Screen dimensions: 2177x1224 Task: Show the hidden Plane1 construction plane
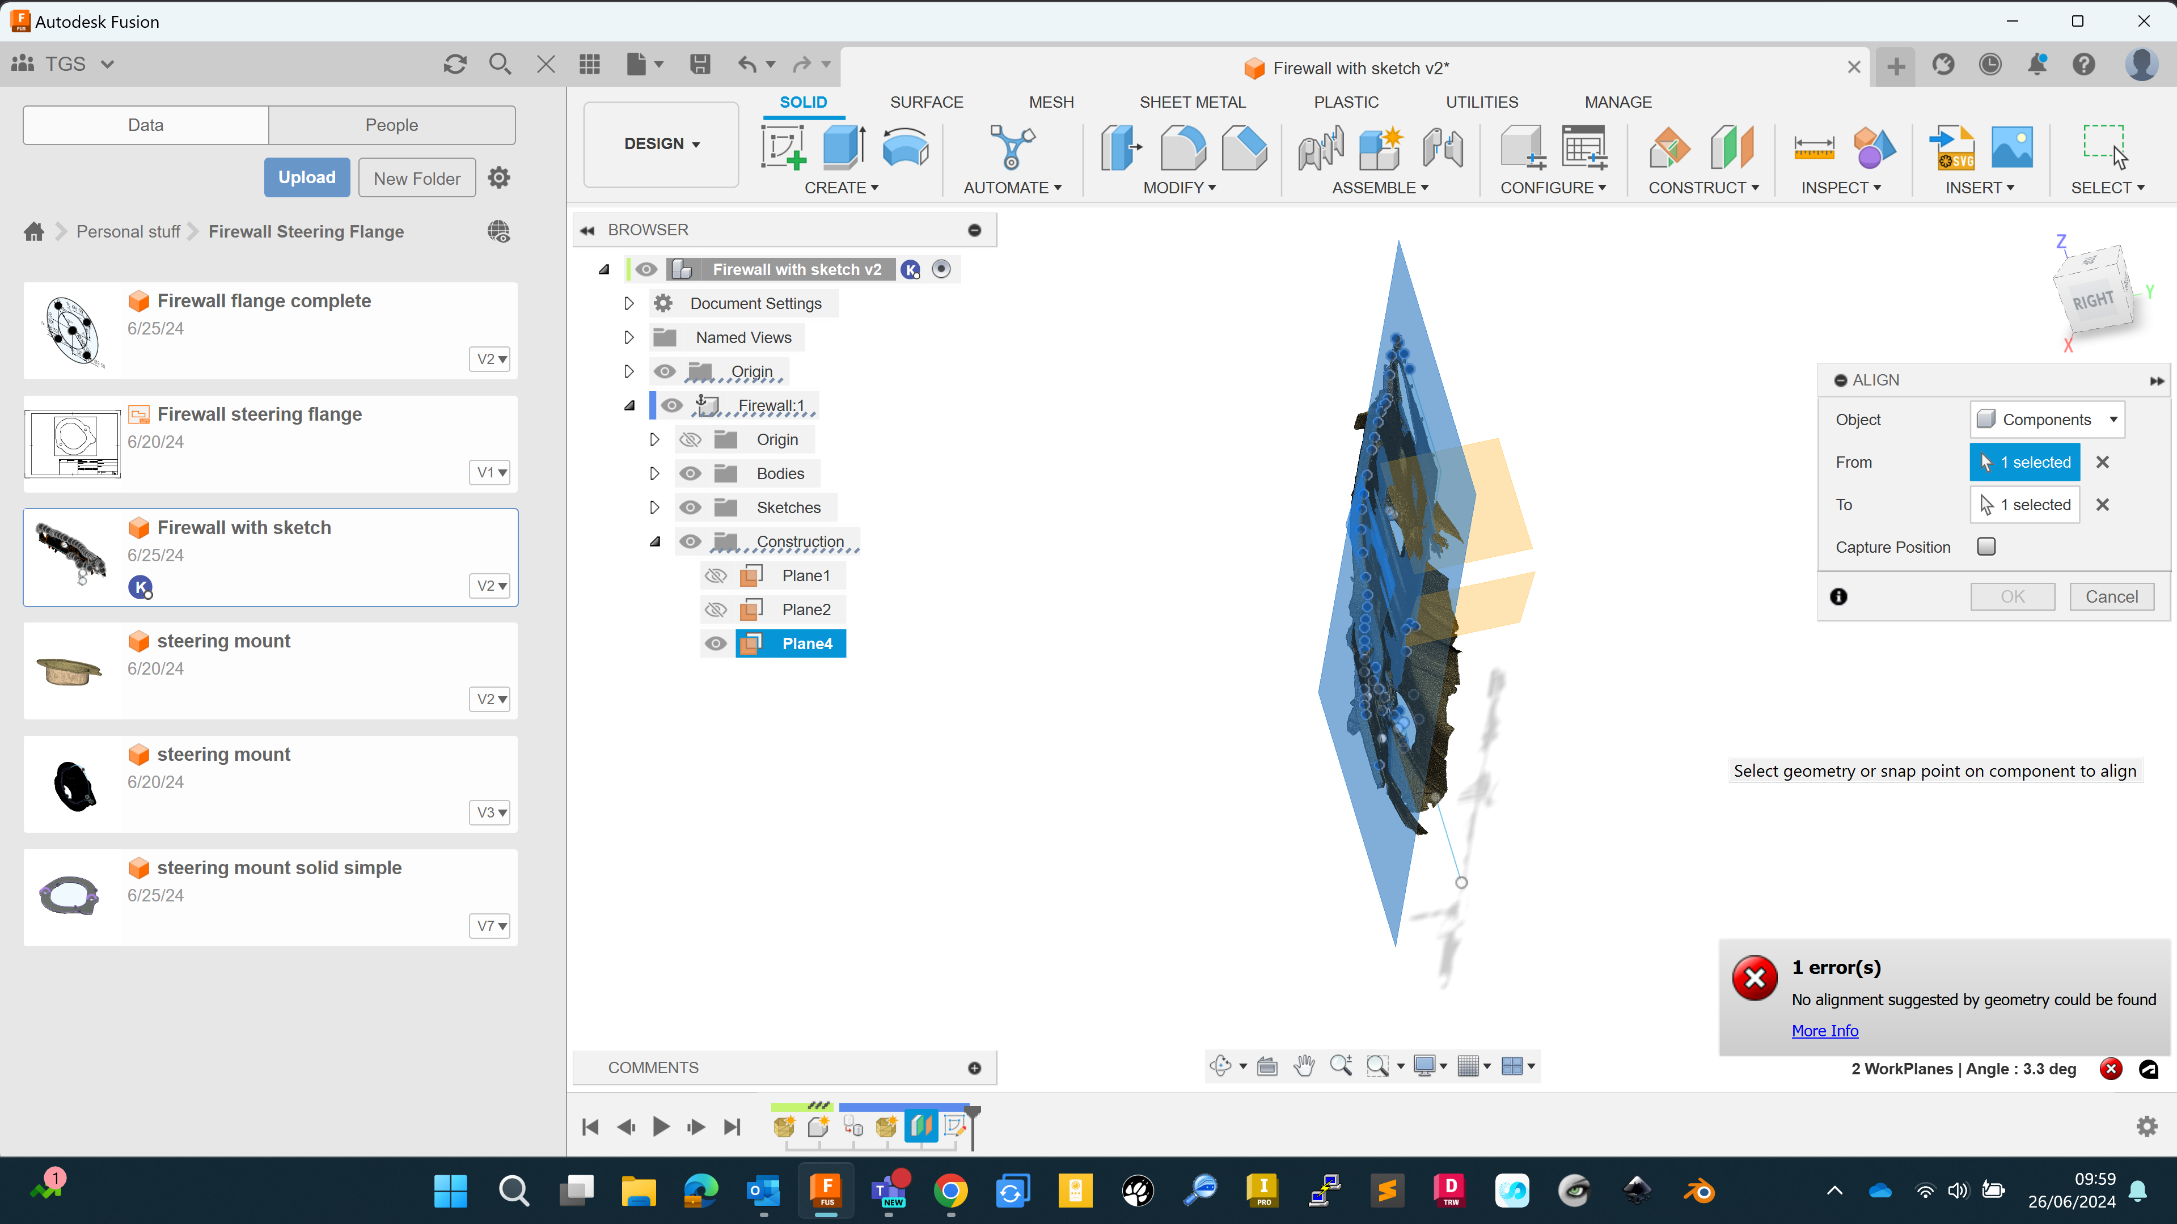716,575
